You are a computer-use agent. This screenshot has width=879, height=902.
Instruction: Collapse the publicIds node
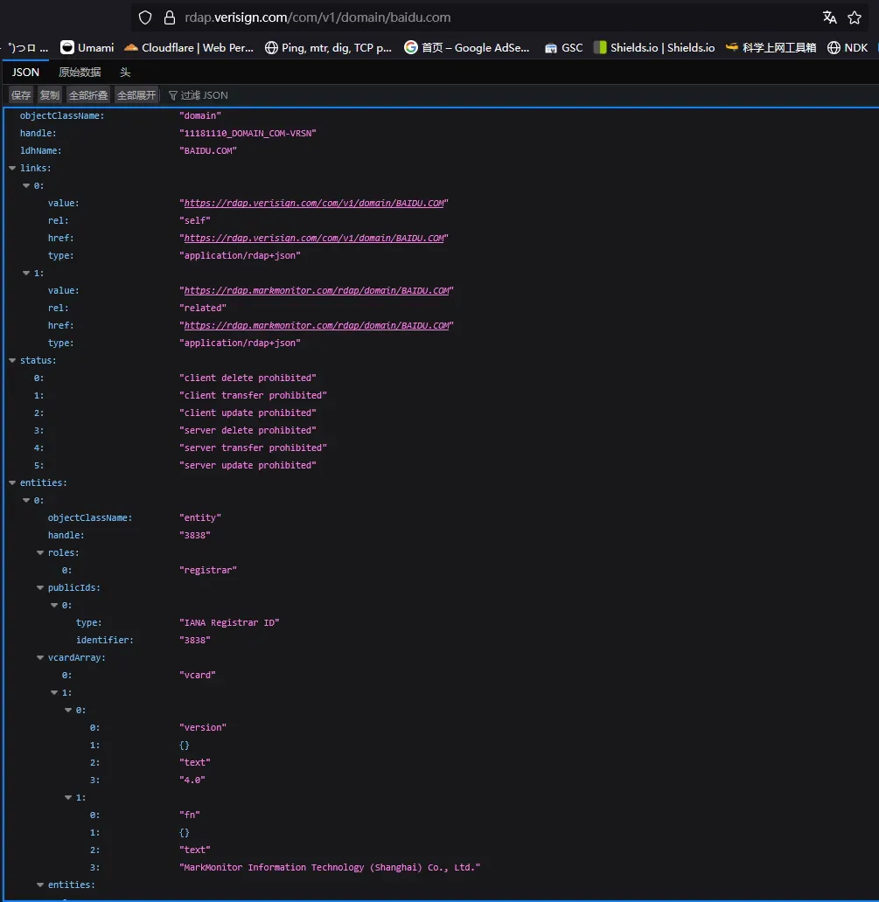click(40, 587)
